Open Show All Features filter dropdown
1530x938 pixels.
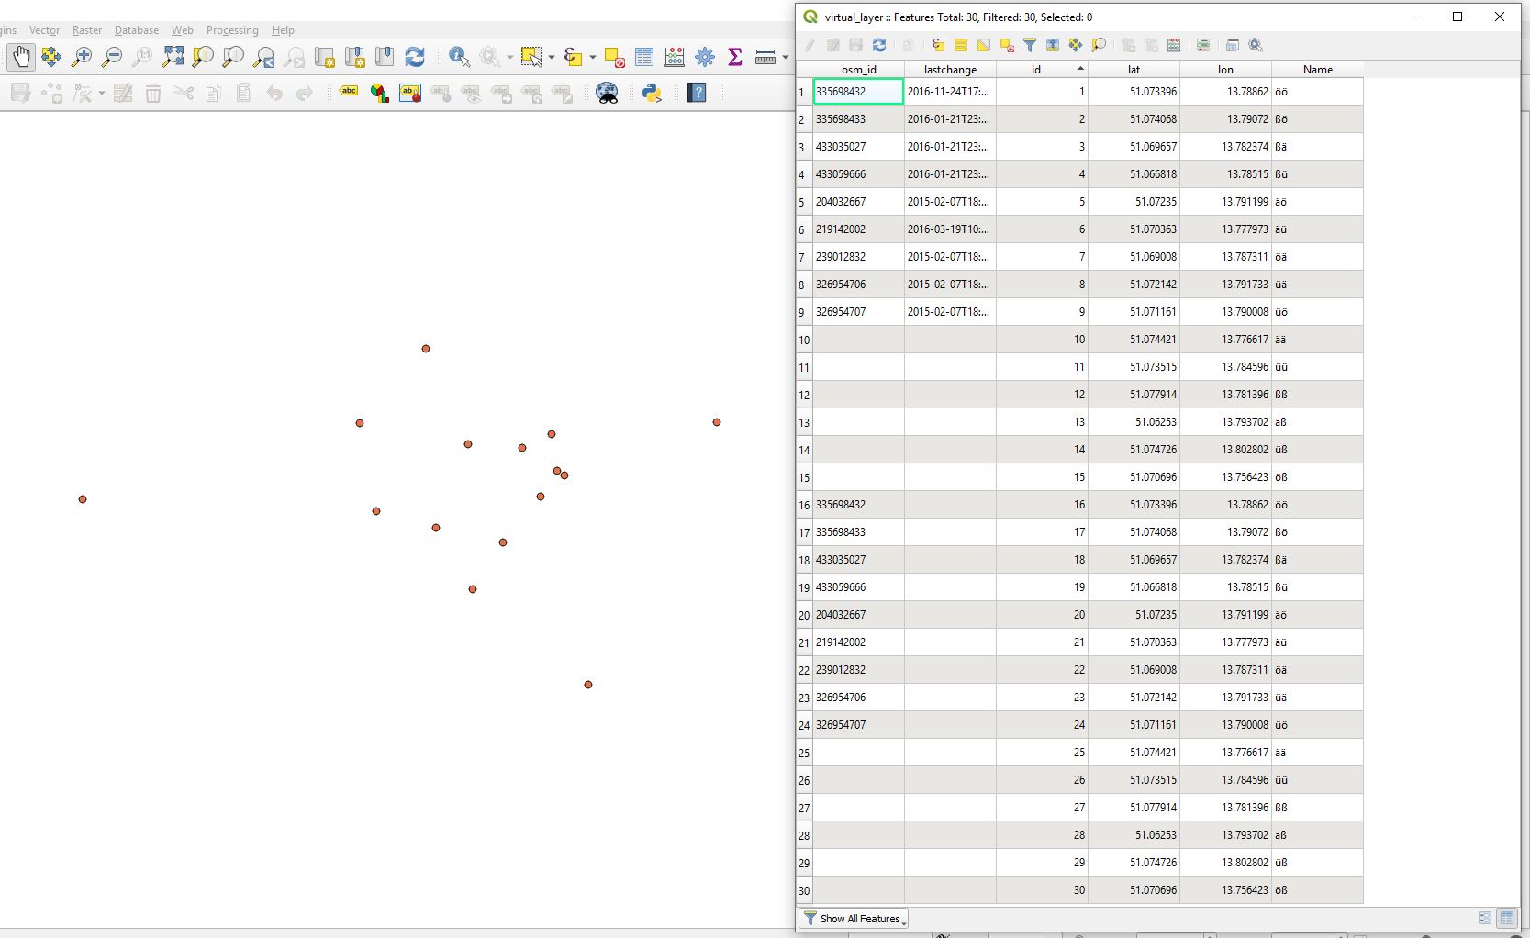click(854, 919)
